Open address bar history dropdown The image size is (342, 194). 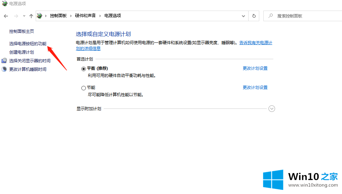(243, 16)
